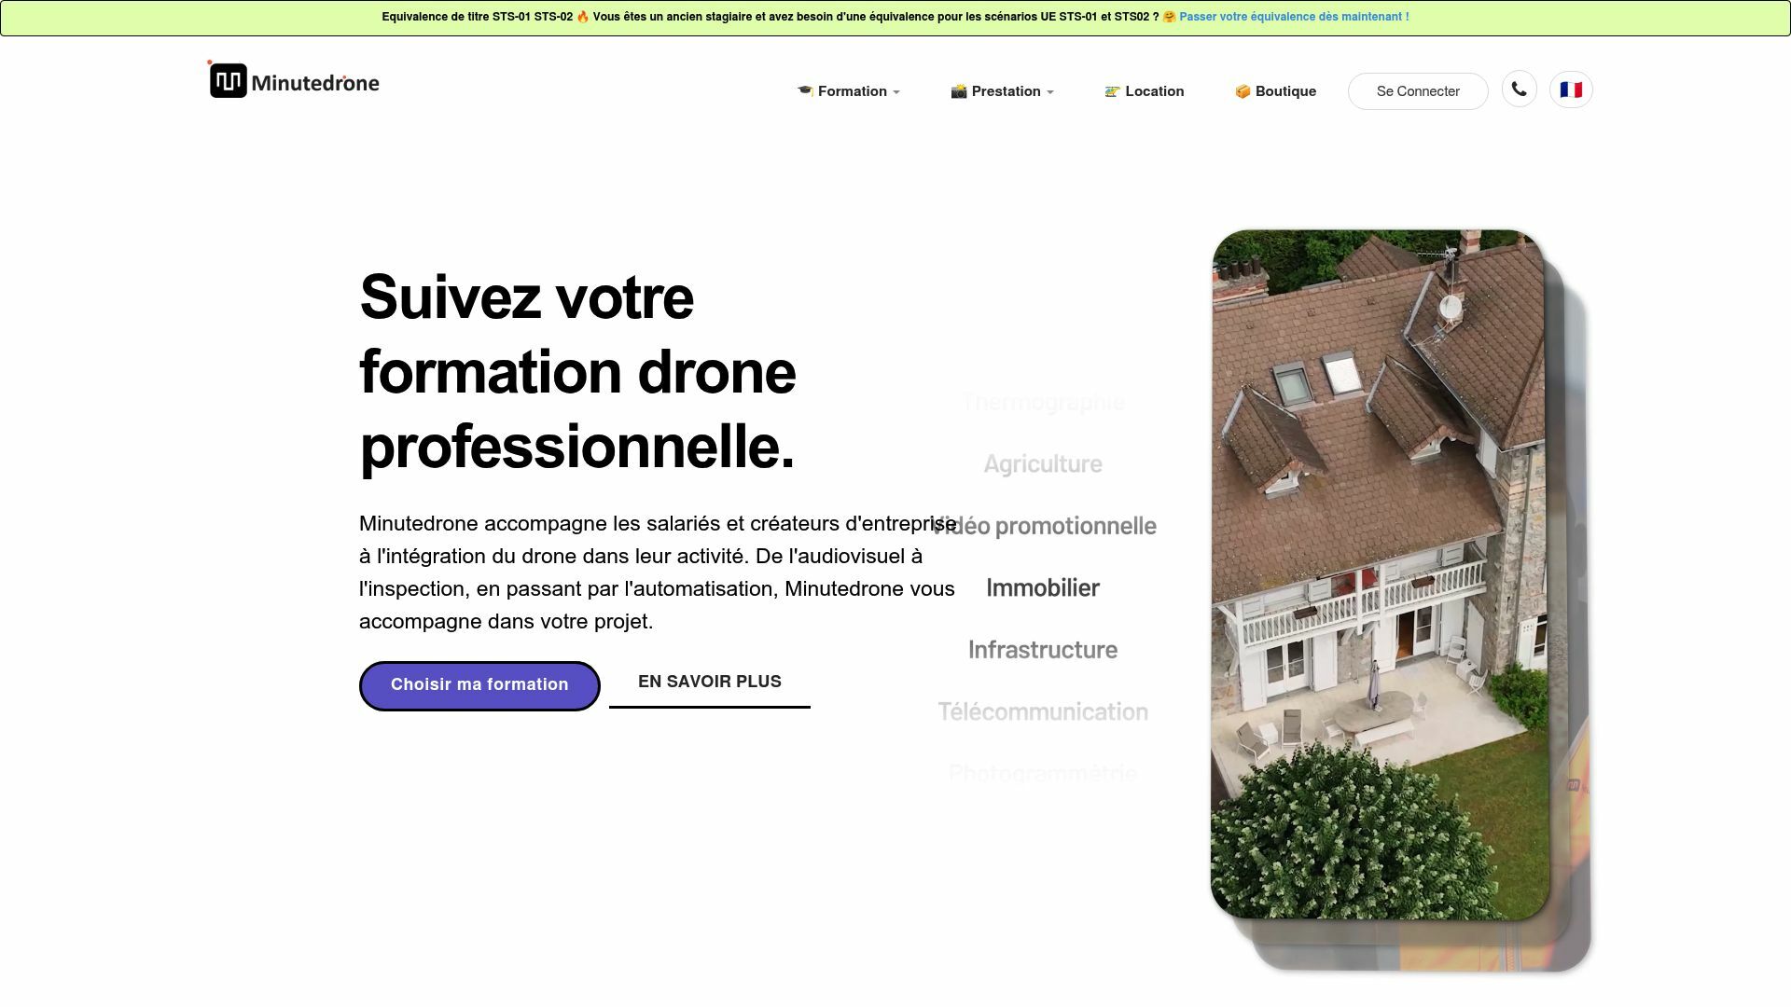Screen dimensions: 1791x1007
Task: Click the graduation cap icon beside Formation
Action: point(807,90)
